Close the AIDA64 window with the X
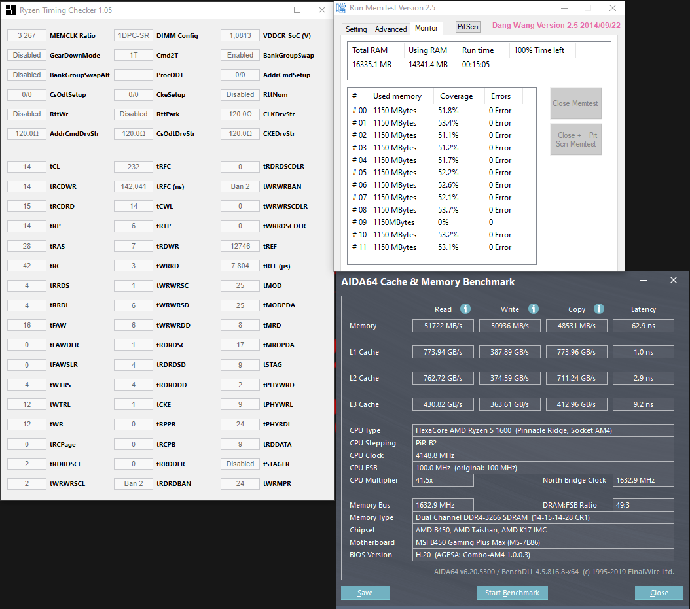 click(x=673, y=280)
